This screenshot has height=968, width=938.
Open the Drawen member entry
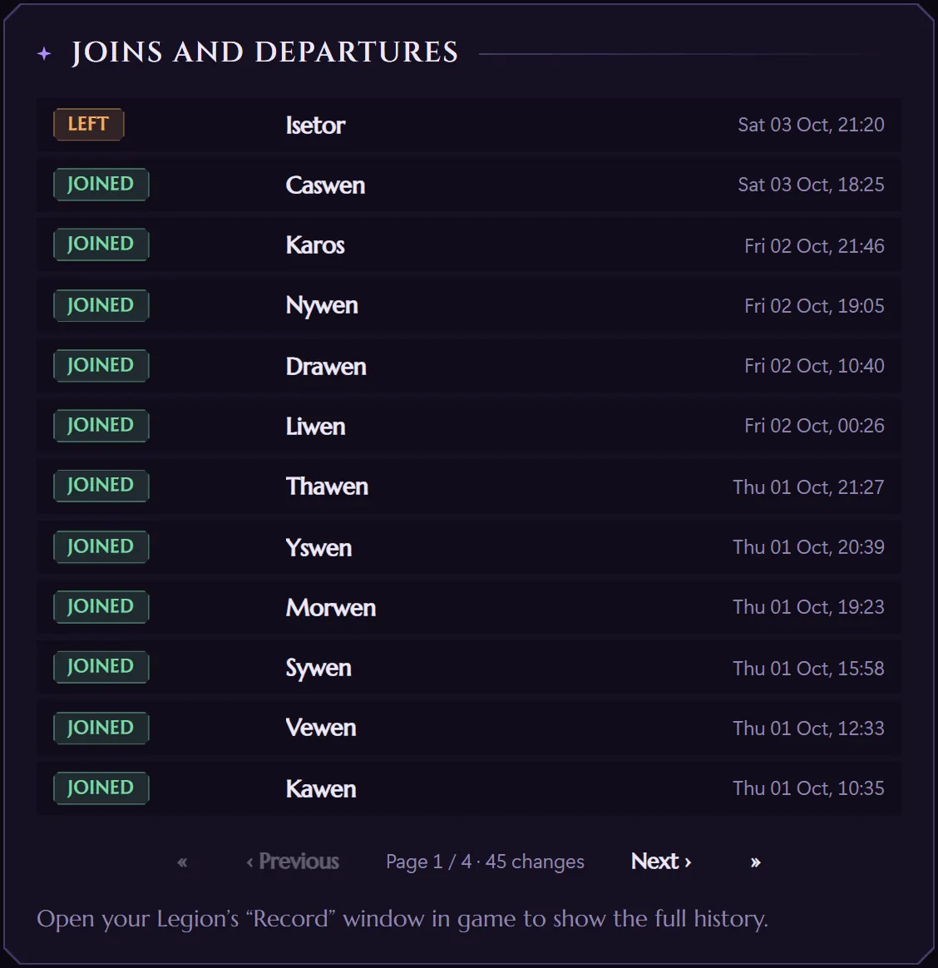[326, 367]
